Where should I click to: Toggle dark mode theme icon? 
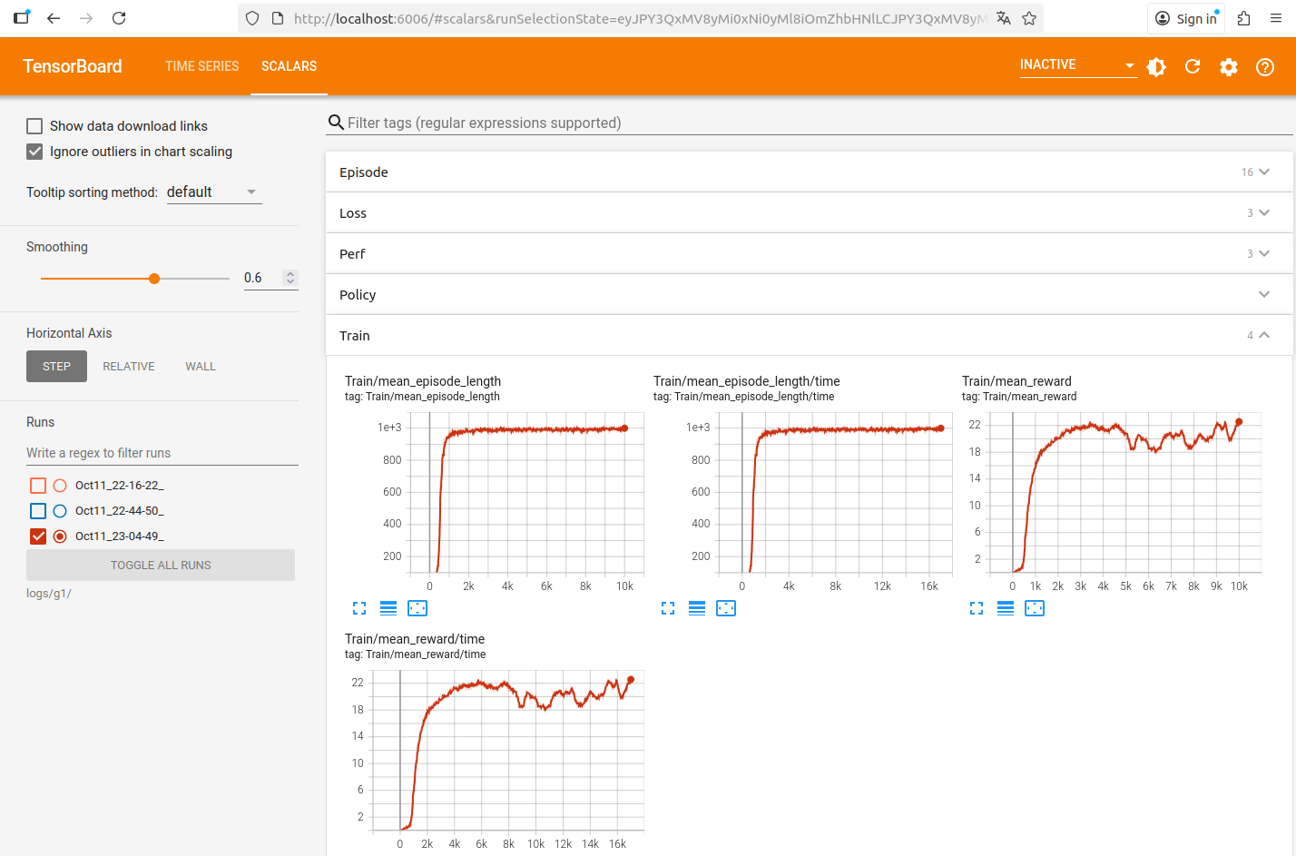1156,67
